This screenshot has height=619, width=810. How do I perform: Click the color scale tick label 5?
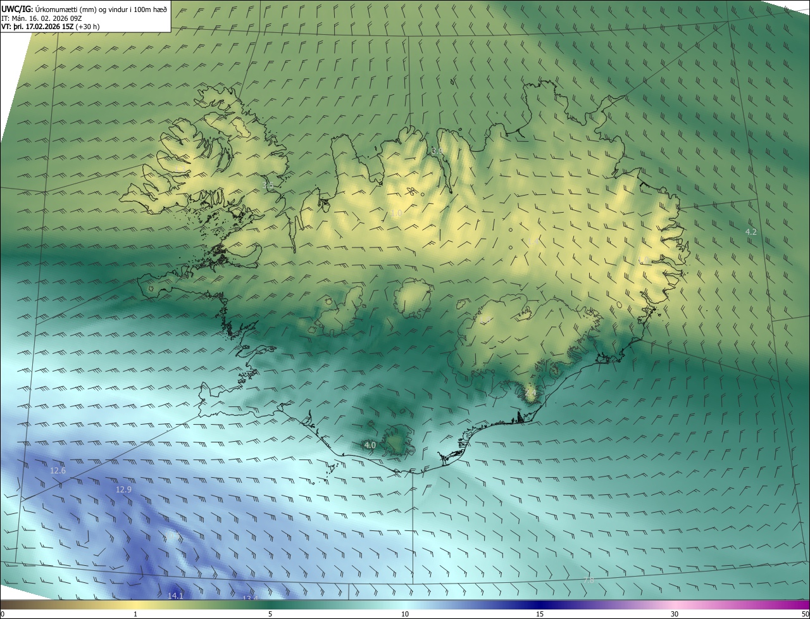[x=270, y=614]
